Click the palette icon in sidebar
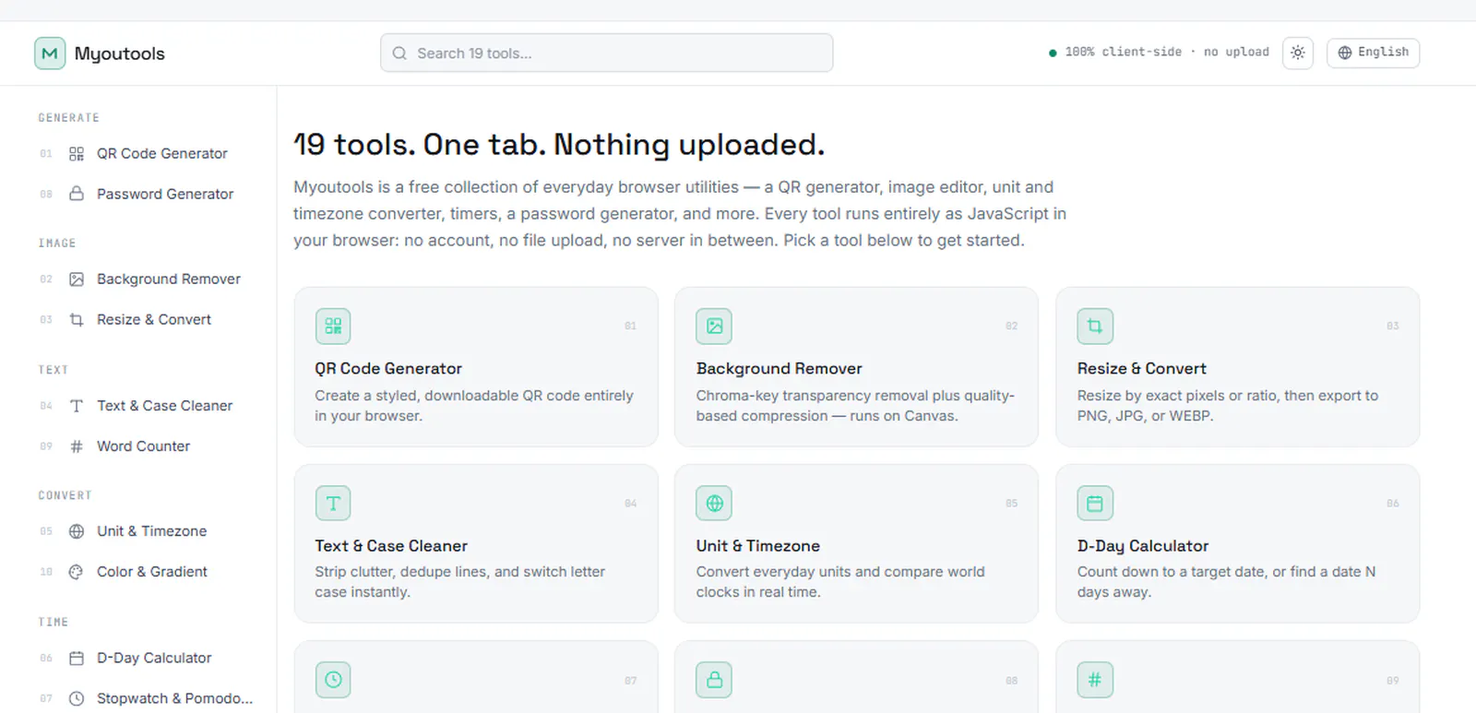This screenshot has width=1476, height=713. pyautogui.click(x=77, y=572)
